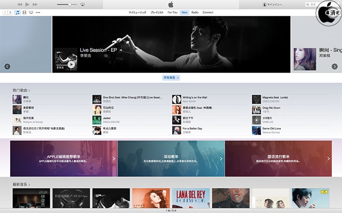342x213 pixels.
Task: Play the Live Session - EP preview
Action: point(71,64)
